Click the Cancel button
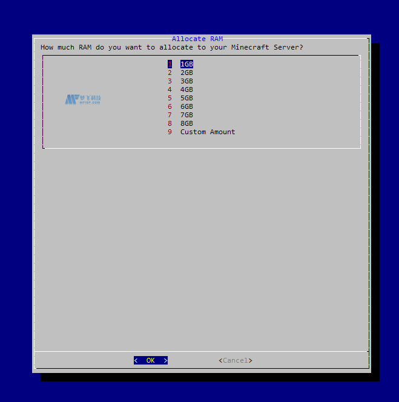 click(x=235, y=360)
